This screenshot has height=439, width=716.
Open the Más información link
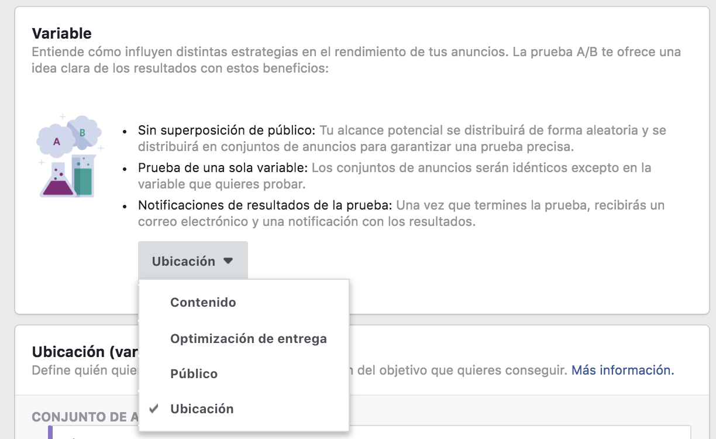pos(621,371)
